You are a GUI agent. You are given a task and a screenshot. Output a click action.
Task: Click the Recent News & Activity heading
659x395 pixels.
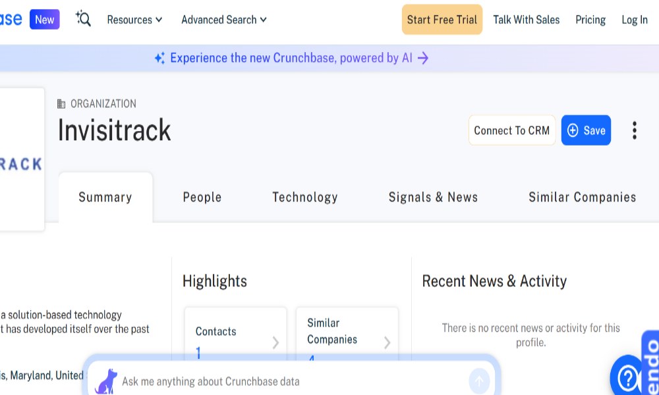pyautogui.click(x=494, y=281)
